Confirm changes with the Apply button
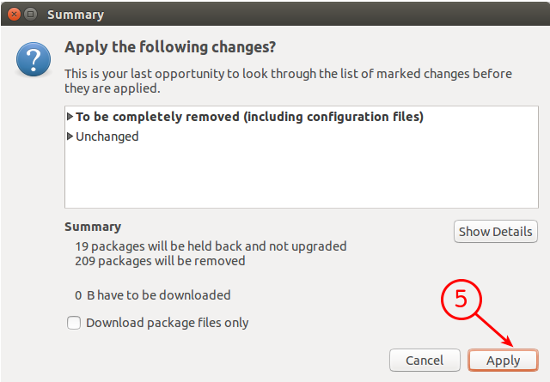The image size is (550, 382). click(503, 361)
